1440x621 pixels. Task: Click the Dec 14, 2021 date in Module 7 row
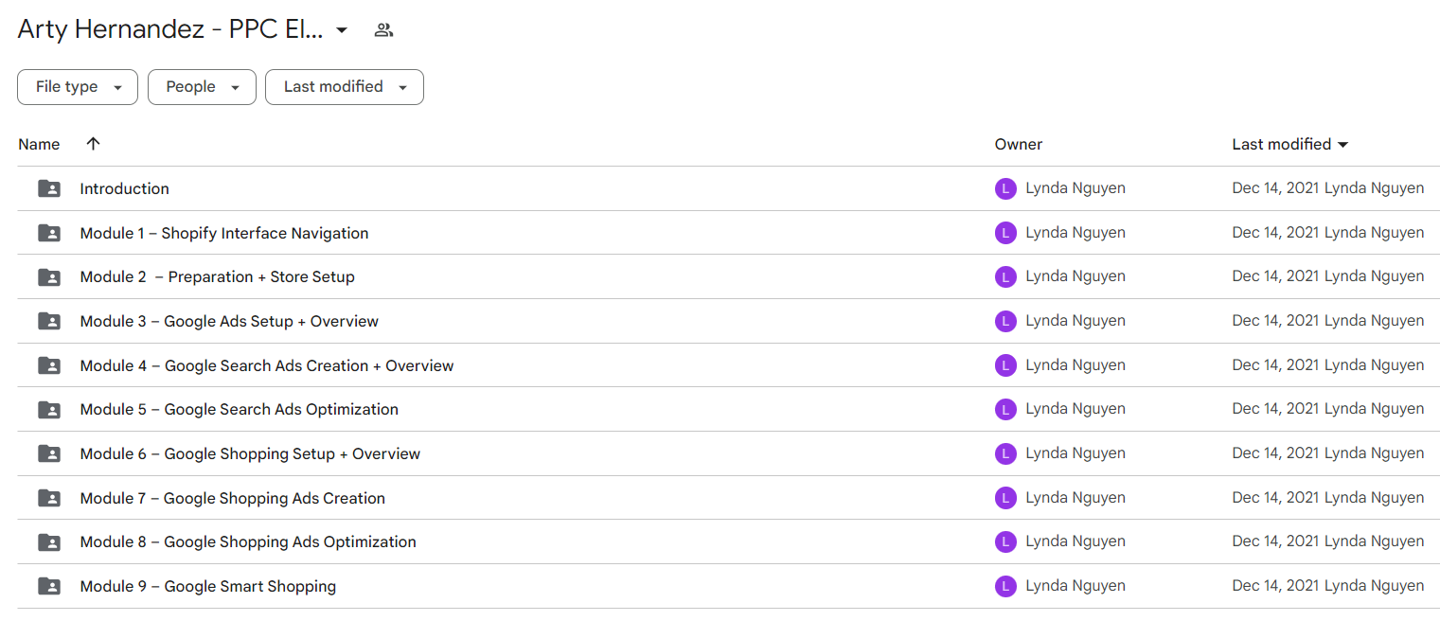(1275, 498)
